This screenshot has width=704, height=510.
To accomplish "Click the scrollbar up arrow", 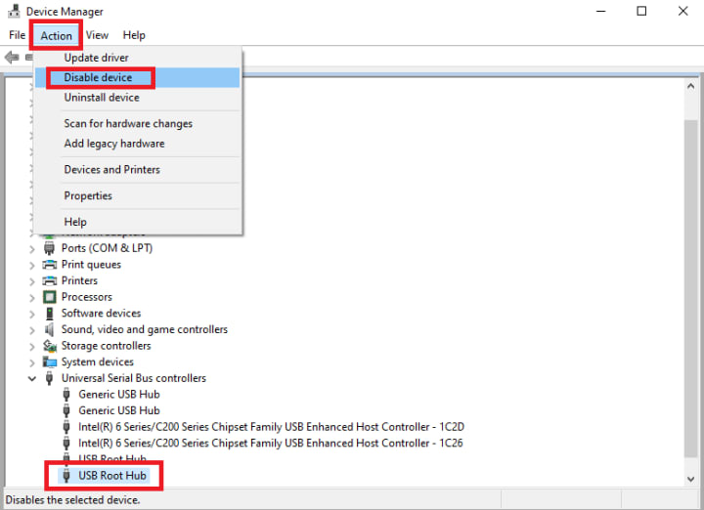I will click(691, 86).
